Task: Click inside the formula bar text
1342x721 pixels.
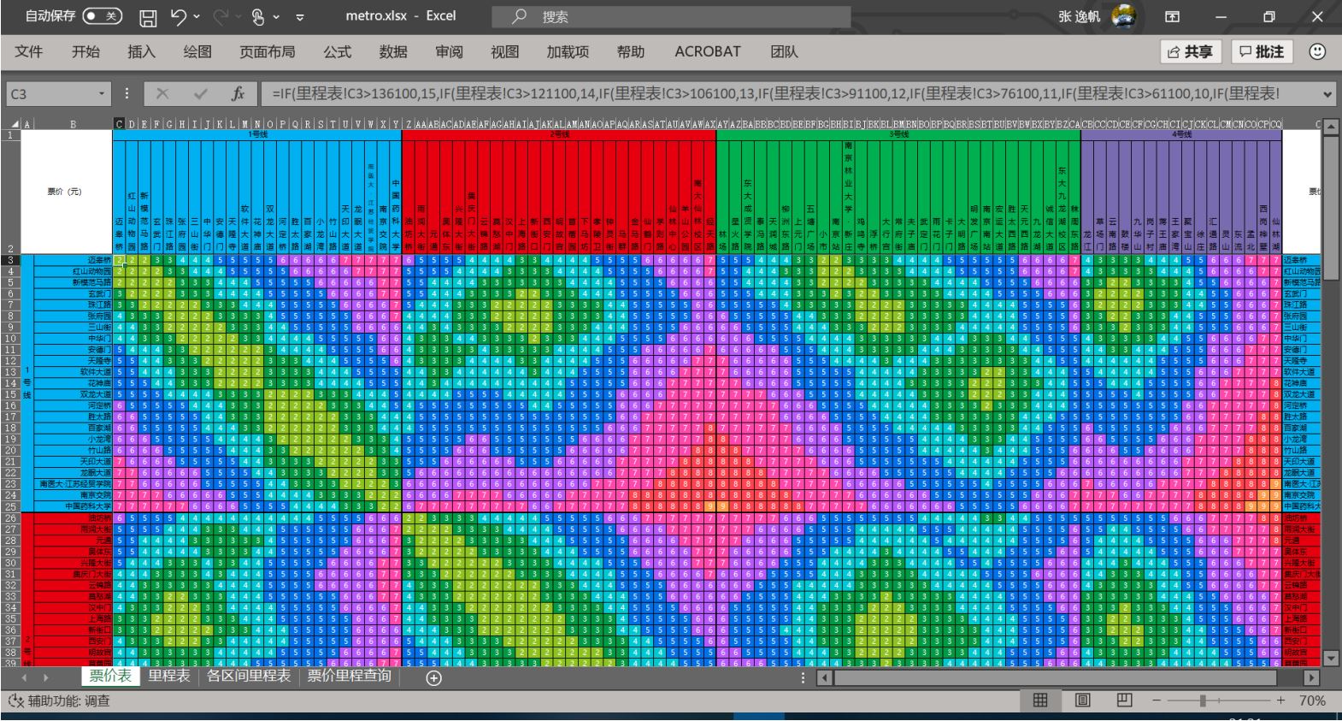Action: pos(788,94)
